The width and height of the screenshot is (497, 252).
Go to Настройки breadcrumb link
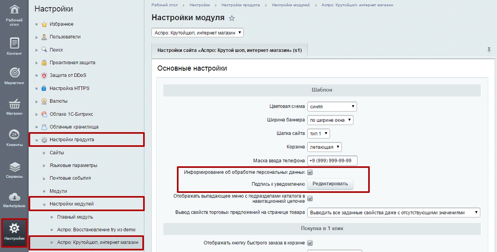tap(200, 5)
